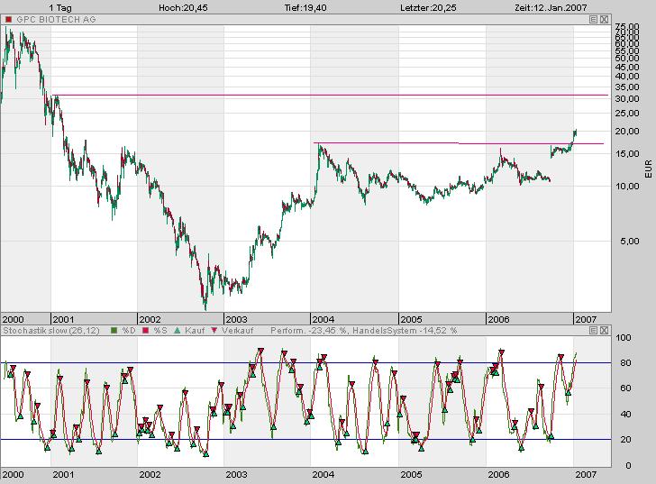Click the red square icon beside GPC BIOTECH AG
Image resolution: width=656 pixels, height=484 pixels.
[x=8, y=19]
